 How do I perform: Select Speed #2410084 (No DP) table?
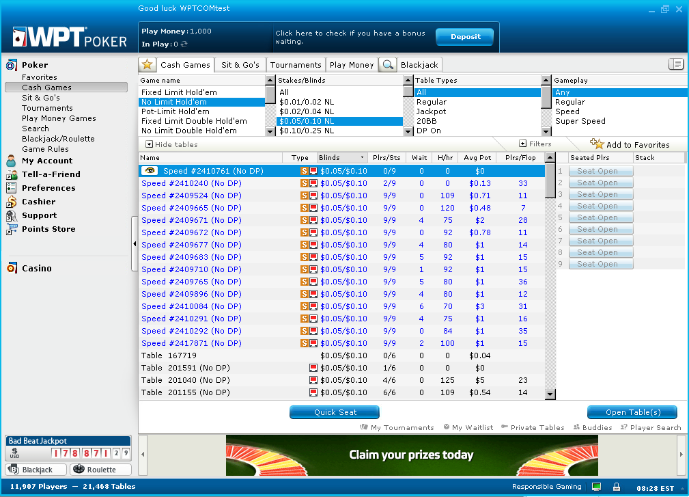pyautogui.click(x=341, y=306)
